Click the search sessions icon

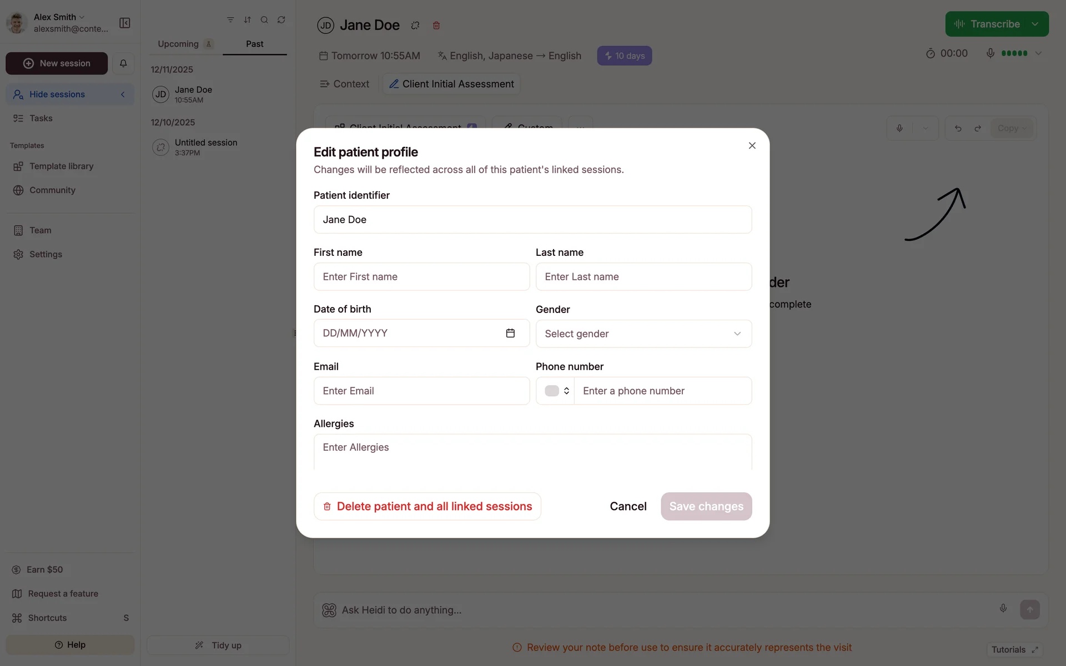[x=264, y=20]
